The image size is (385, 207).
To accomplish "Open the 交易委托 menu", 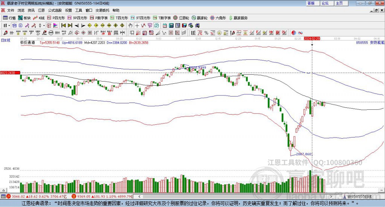I will pyautogui.click(x=102, y=10).
